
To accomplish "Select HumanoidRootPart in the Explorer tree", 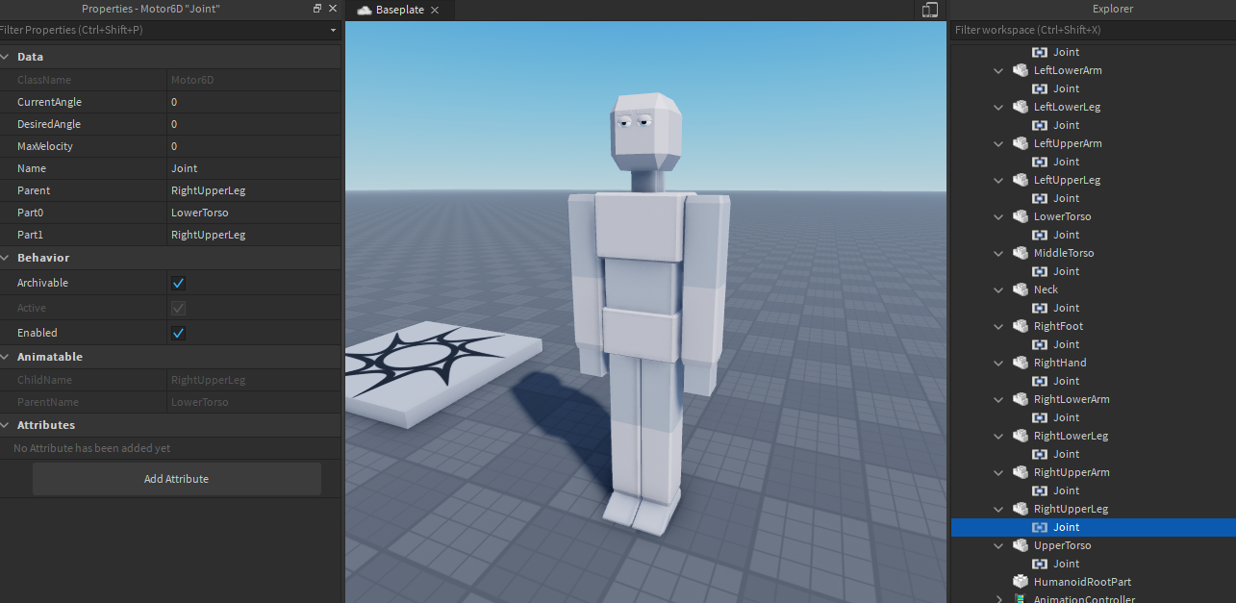I will 1082,582.
